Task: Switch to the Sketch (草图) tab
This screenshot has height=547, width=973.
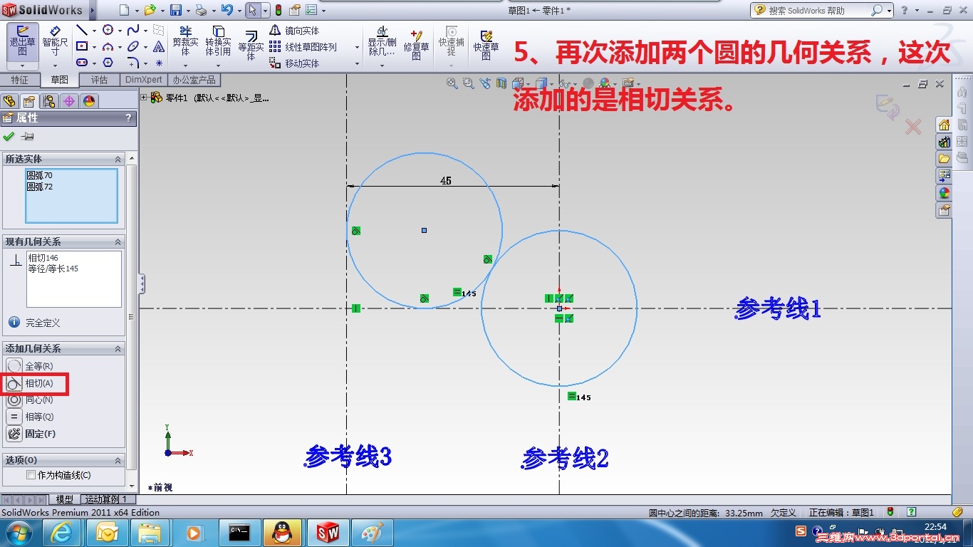Action: point(59,80)
